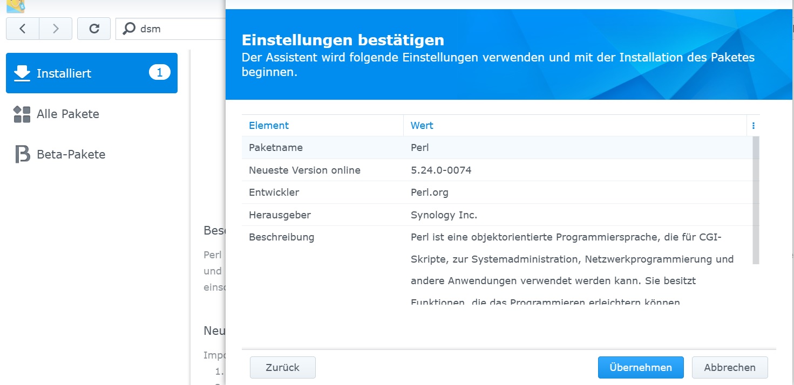Click the Installiert download icon
The image size is (794, 385).
[x=22, y=73]
